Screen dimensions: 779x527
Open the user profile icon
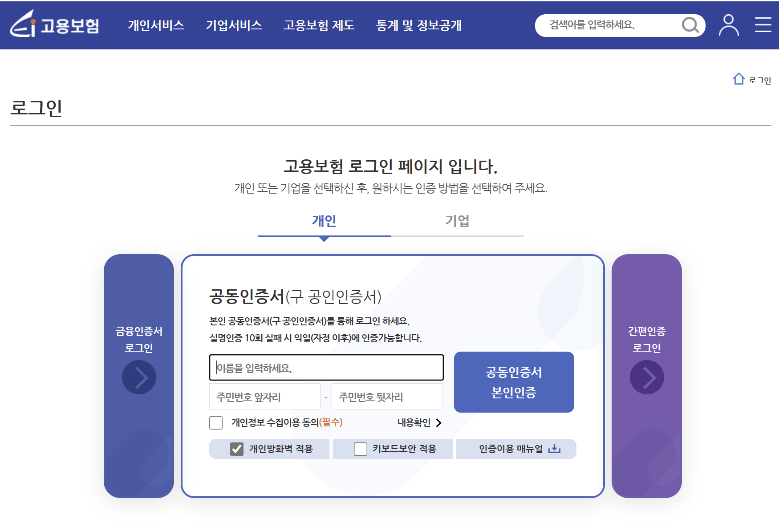(729, 25)
